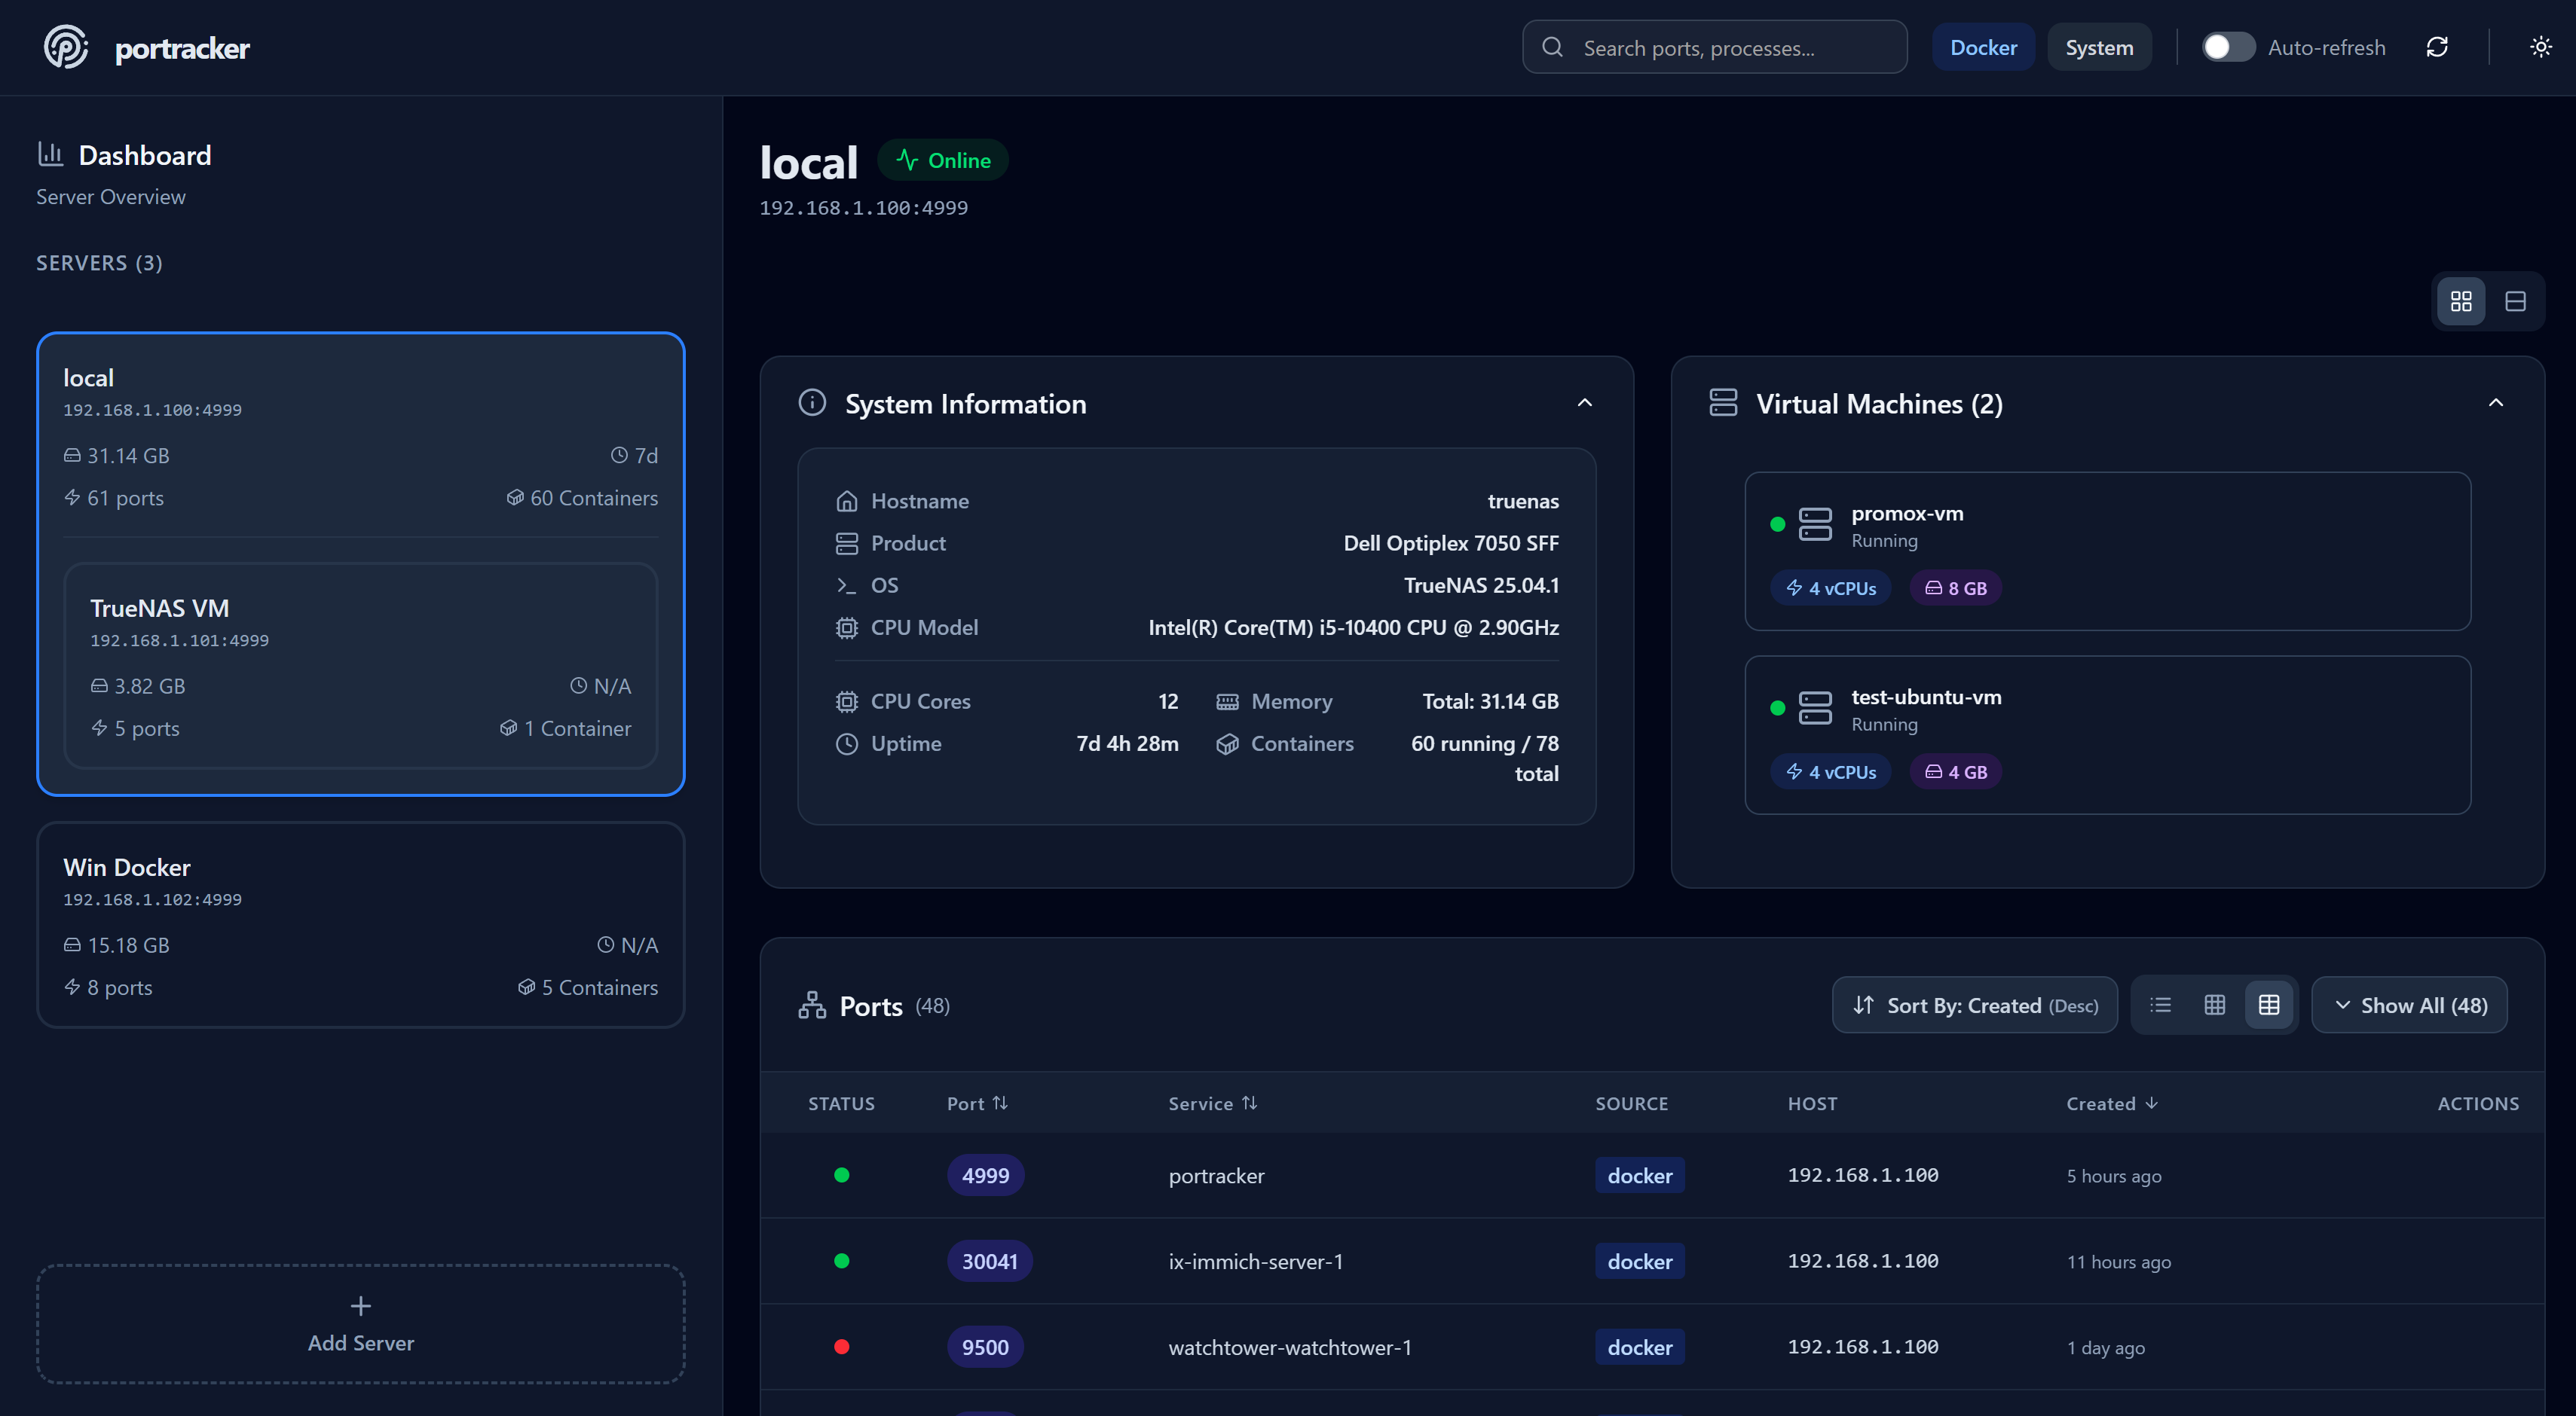Toggle the System filter button
Screen dimensions: 2576x1416
pos(2098,46)
